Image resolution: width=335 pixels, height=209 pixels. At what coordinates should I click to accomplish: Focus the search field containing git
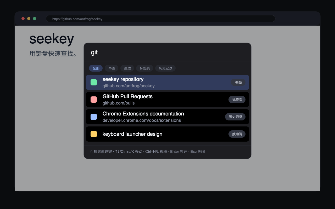tap(167, 52)
